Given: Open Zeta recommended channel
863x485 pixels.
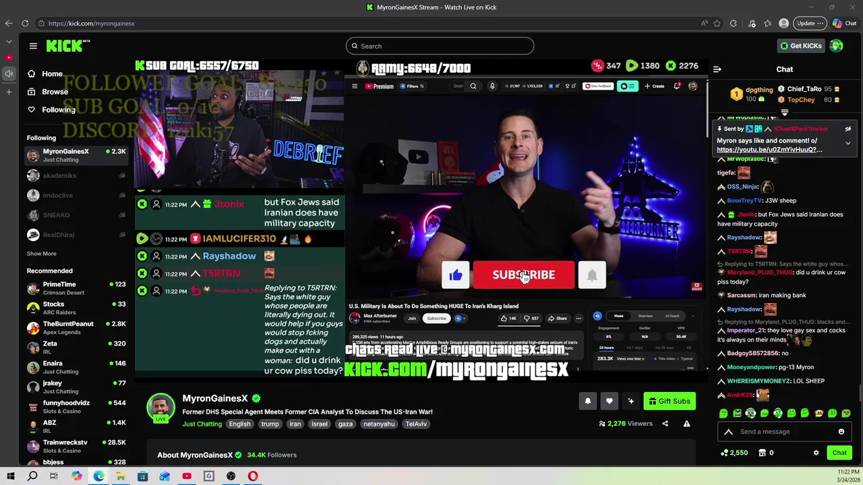Looking at the screenshot, I should coord(76,348).
